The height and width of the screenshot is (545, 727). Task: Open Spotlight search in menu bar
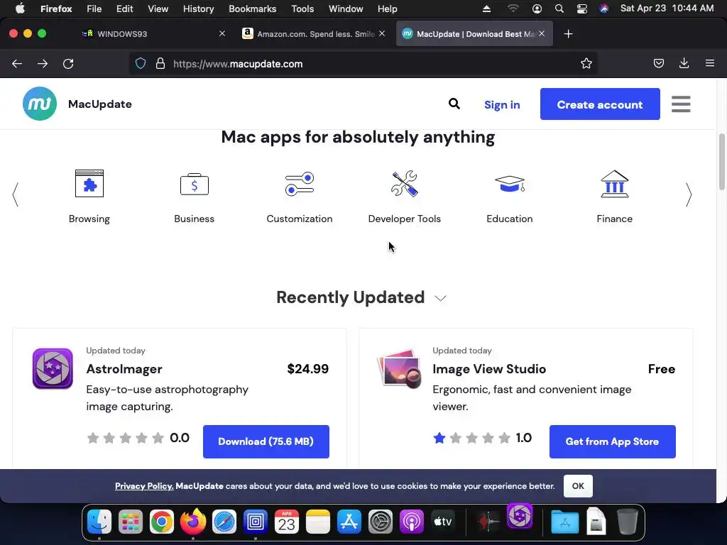pyautogui.click(x=559, y=9)
